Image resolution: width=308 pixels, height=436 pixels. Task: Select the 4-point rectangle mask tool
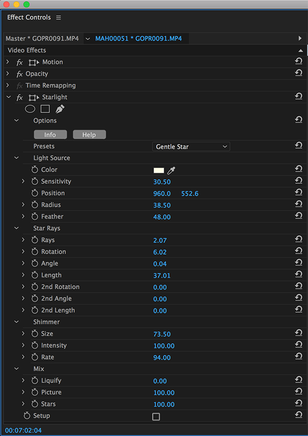pyautogui.click(x=45, y=109)
